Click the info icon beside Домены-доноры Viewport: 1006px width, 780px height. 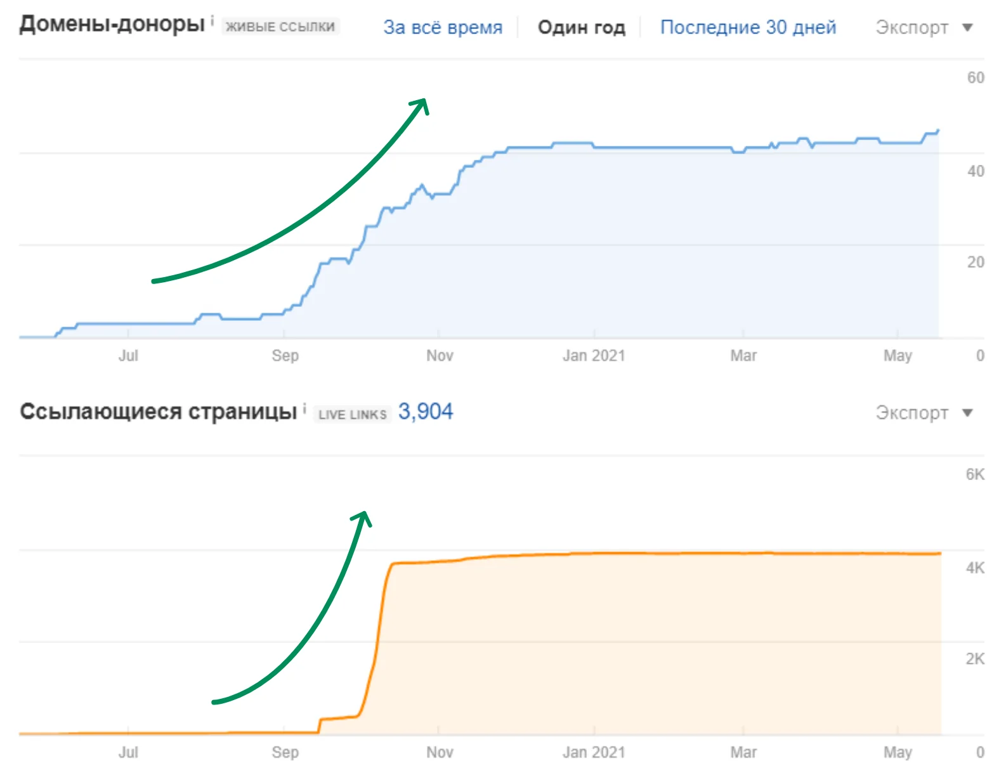coord(212,20)
